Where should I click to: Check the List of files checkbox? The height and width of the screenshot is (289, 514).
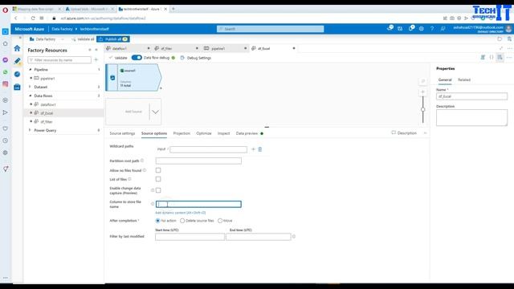click(158, 179)
